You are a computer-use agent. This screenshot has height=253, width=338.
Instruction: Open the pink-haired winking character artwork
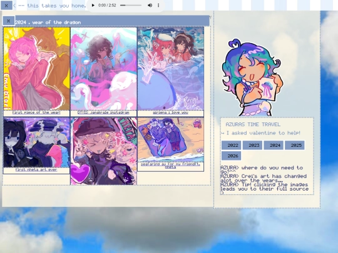click(37, 69)
